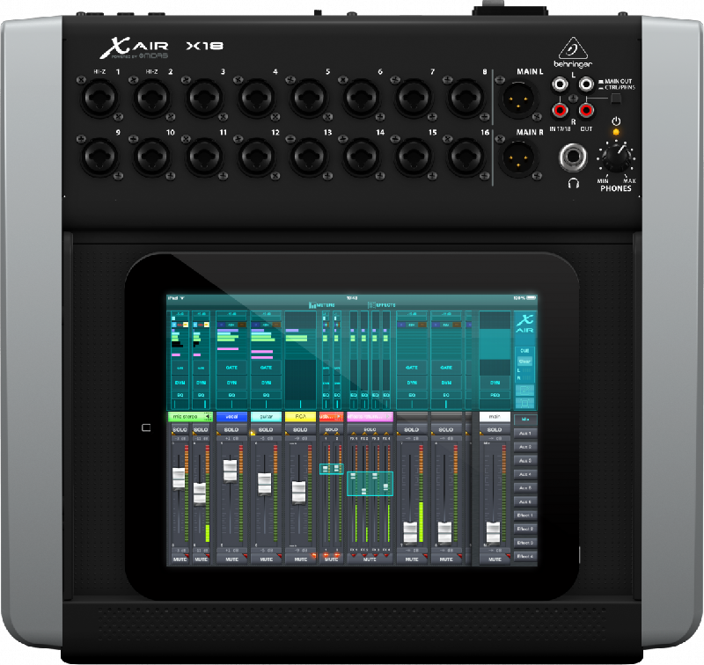The height and width of the screenshot is (665, 704).
Task: Click the guitar channel fader
Action: pyautogui.click(x=264, y=484)
